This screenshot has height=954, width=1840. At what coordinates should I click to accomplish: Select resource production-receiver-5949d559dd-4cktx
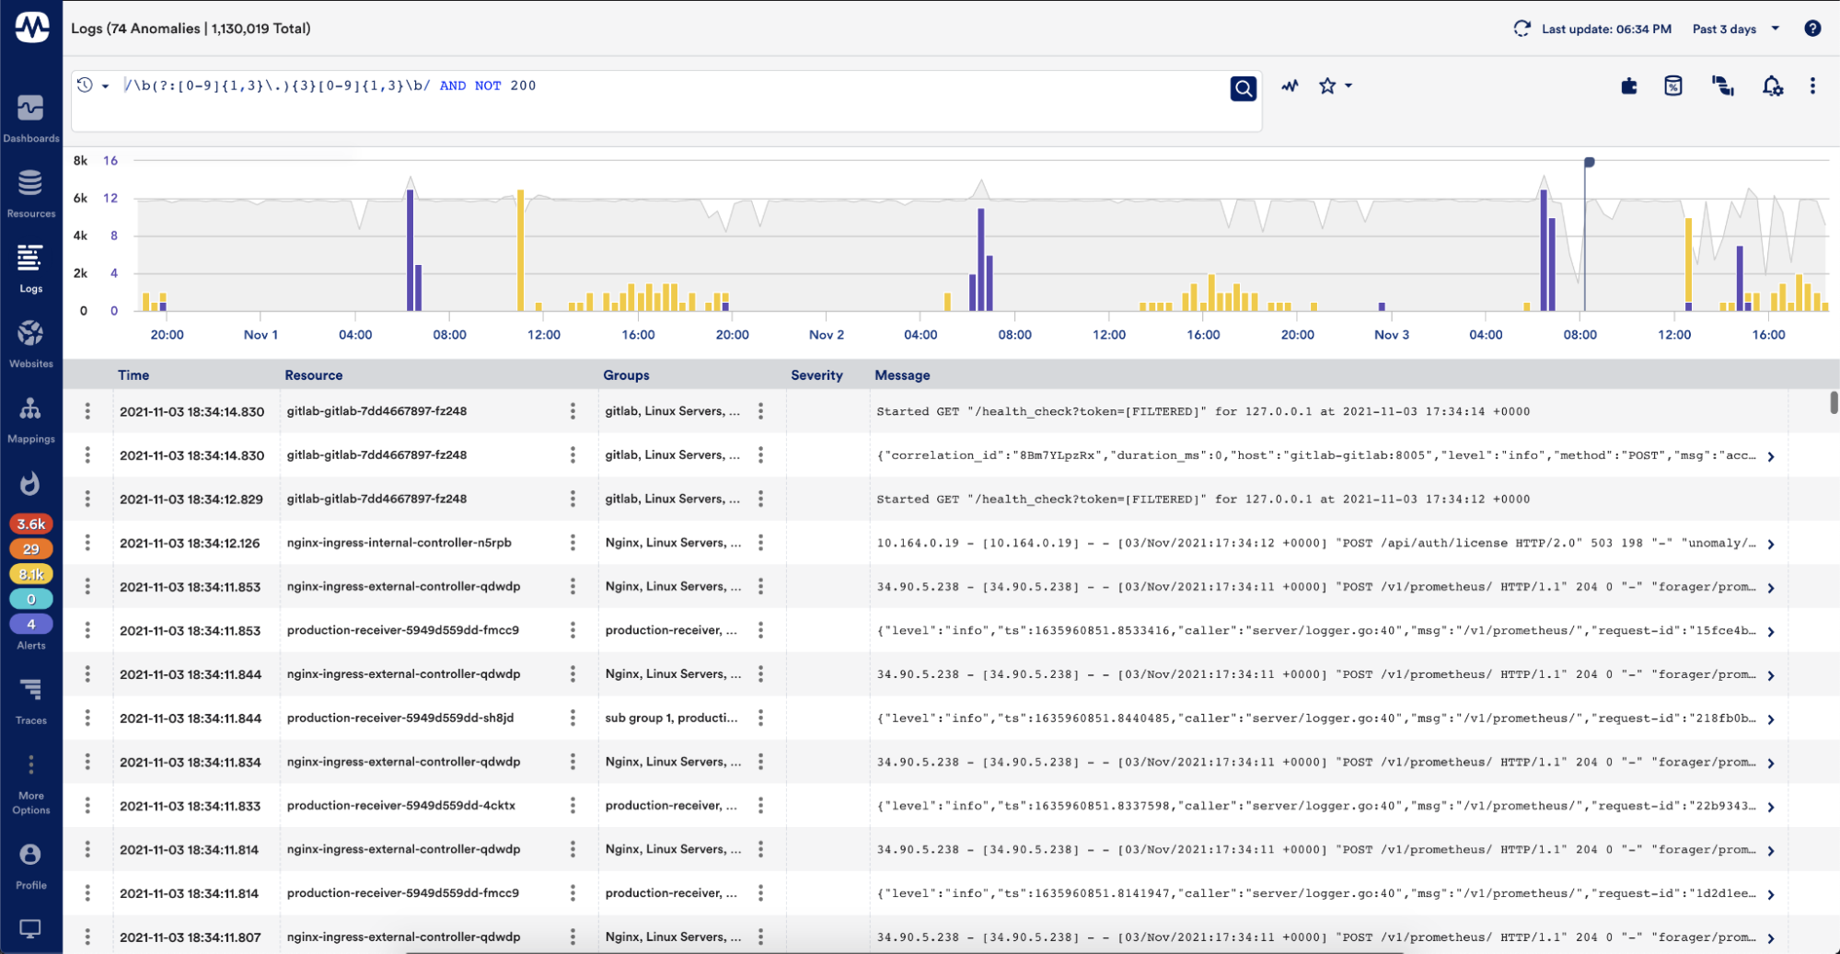(401, 805)
